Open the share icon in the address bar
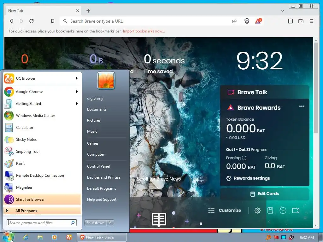 coord(235,21)
